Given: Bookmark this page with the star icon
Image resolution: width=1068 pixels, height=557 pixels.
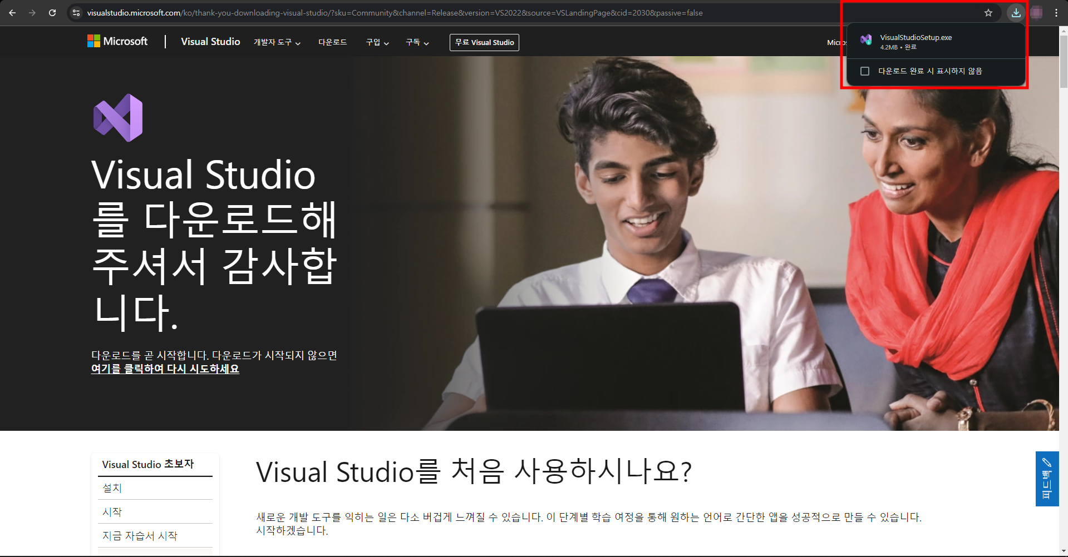Looking at the screenshot, I should [x=988, y=13].
